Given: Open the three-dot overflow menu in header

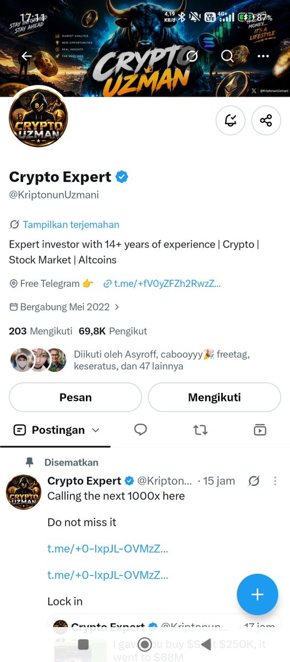Looking at the screenshot, I should (x=264, y=56).
